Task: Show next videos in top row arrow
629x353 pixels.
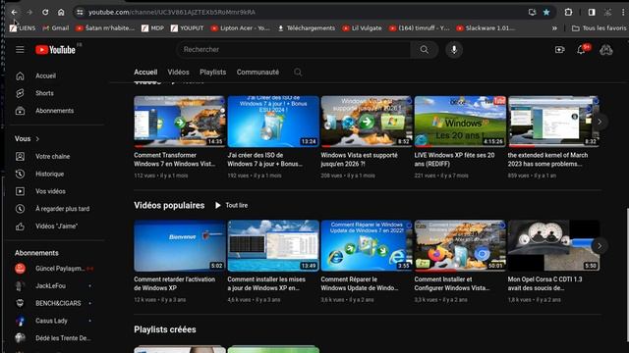Action: (600, 122)
